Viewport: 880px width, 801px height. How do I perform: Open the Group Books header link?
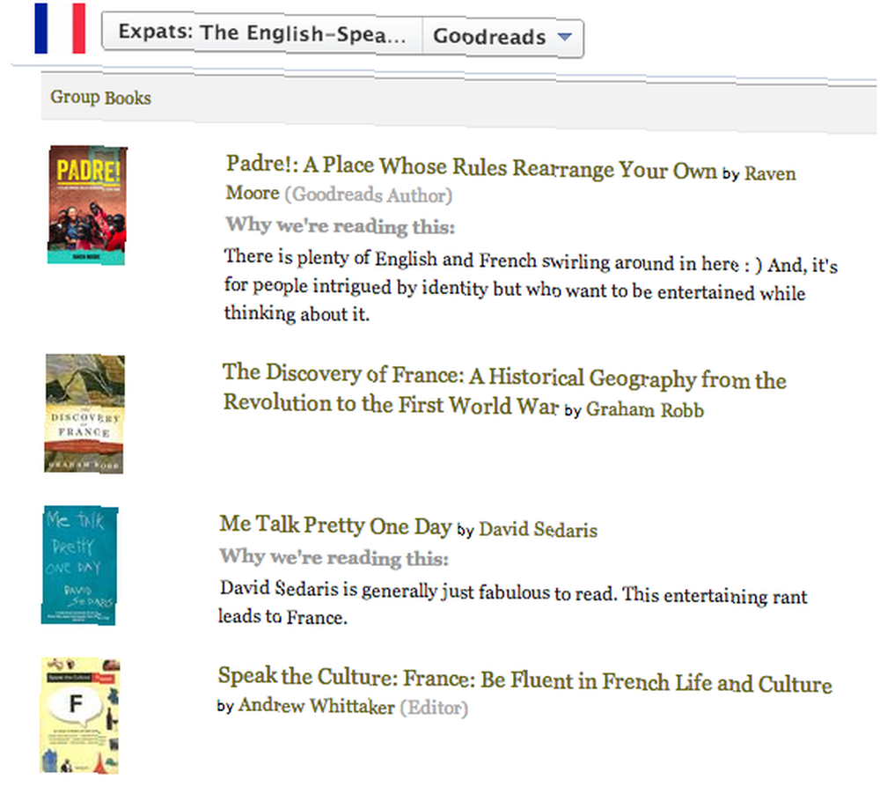[x=100, y=97]
